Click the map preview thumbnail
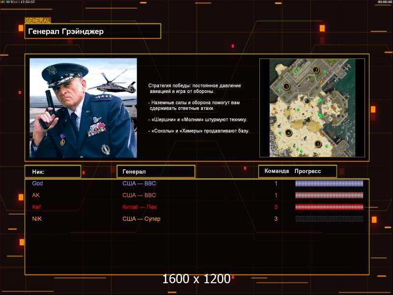The height and width of the screenshot is (295, 393). 312,108
